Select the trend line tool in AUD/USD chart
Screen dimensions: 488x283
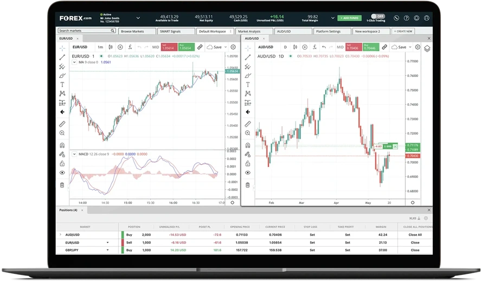click(248, 57)
